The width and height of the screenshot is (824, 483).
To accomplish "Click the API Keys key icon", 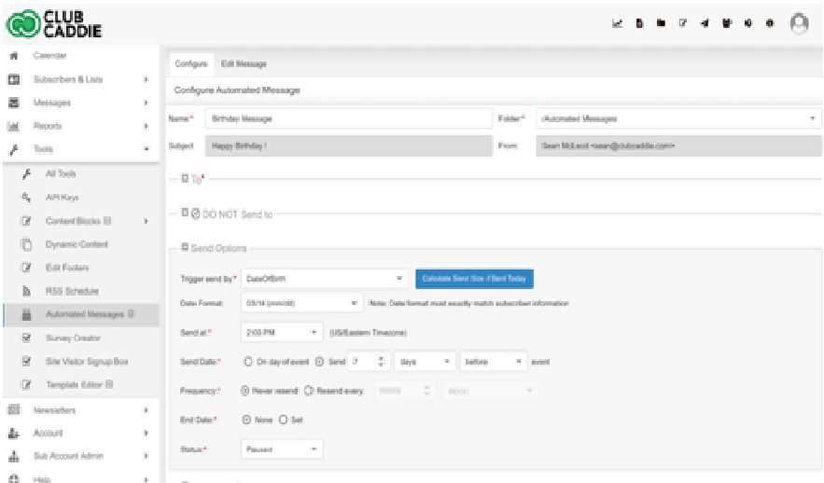I will coord(27,198).
